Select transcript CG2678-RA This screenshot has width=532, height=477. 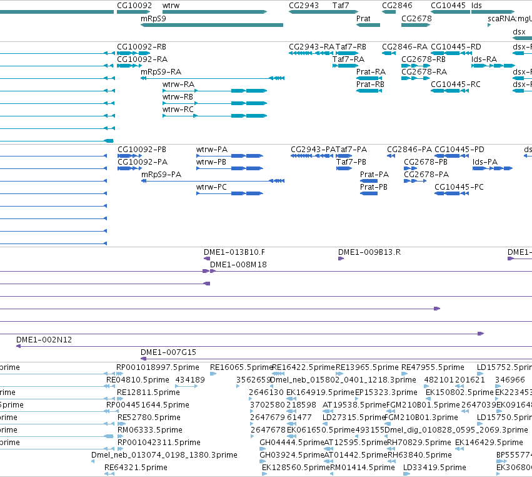(424, 72)
